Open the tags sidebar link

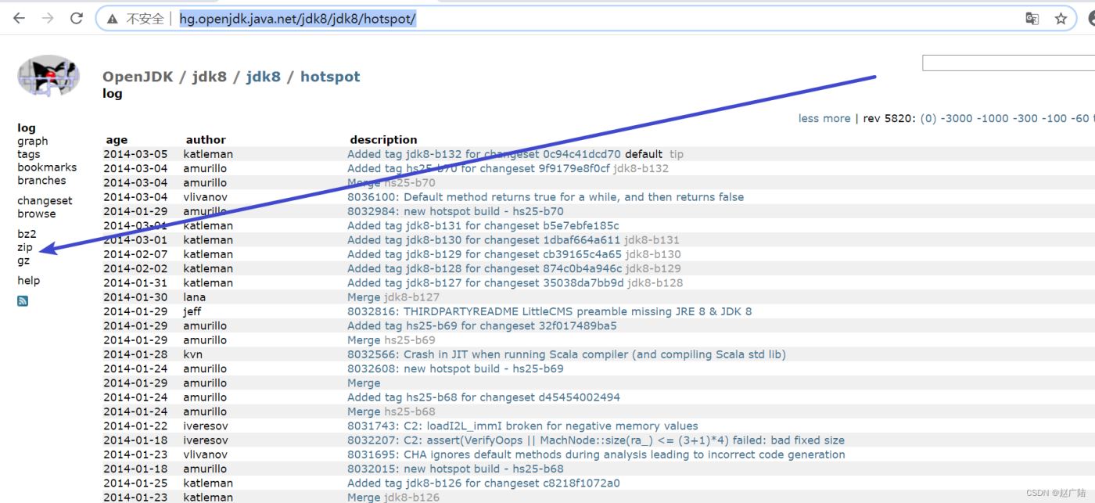pyautogui.click(x=29, y=154)
